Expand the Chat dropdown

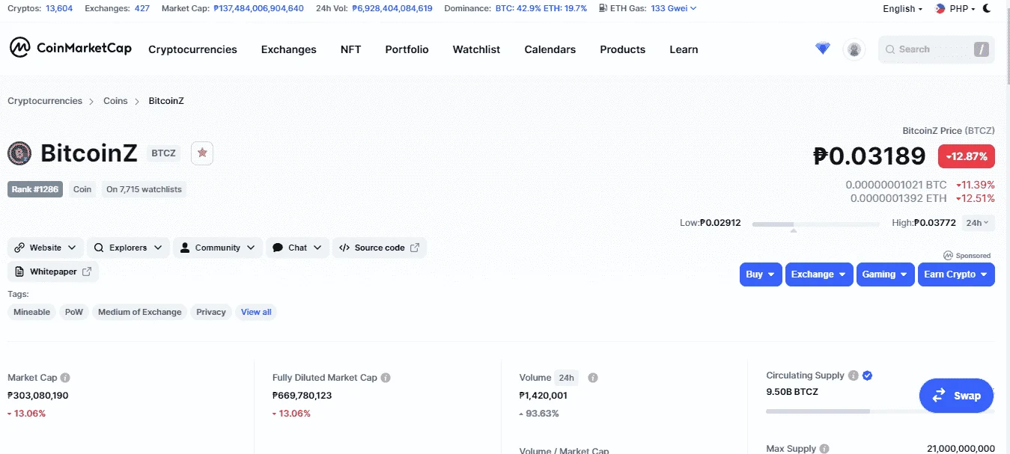point(297,248)
